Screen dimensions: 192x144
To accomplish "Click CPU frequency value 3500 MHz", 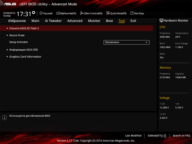I will coord(165,37).
